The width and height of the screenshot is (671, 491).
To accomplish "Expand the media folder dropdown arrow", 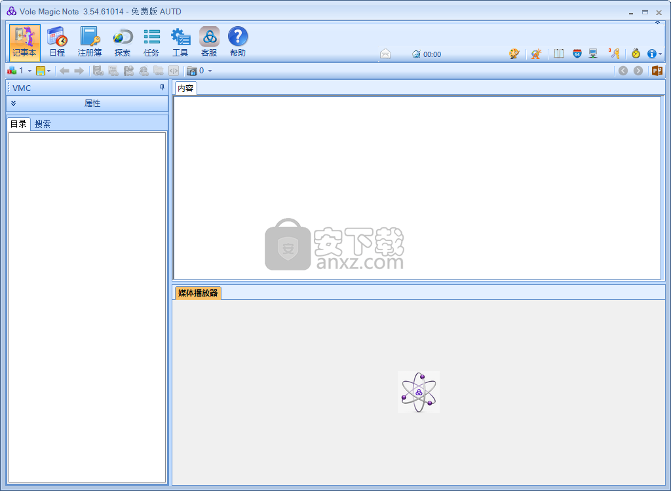I will tap(210, 71).
